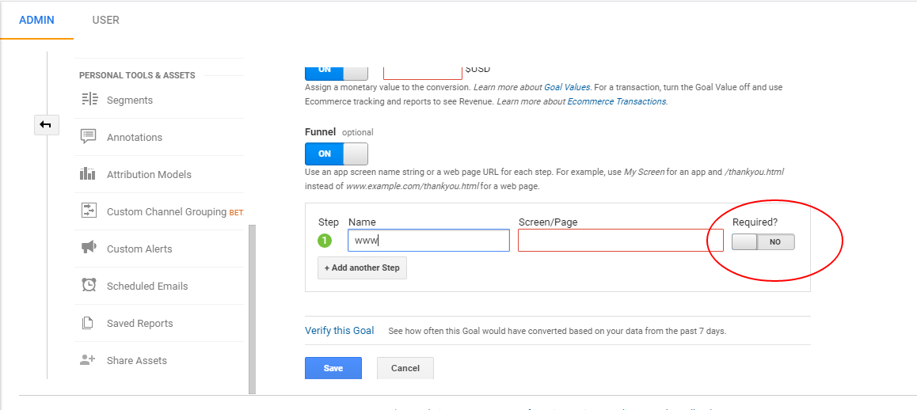This screenshot has width=917, height=410.
Task: Click the Cancel button
Action: click(x=405, y=368)
